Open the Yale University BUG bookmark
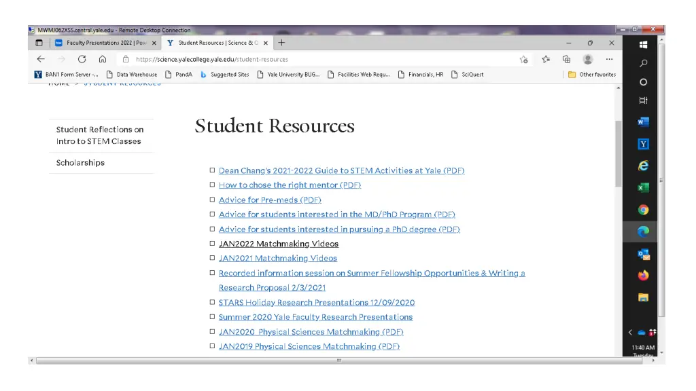Viewport: 696px width, 391px height. click(x=288, y=75)
